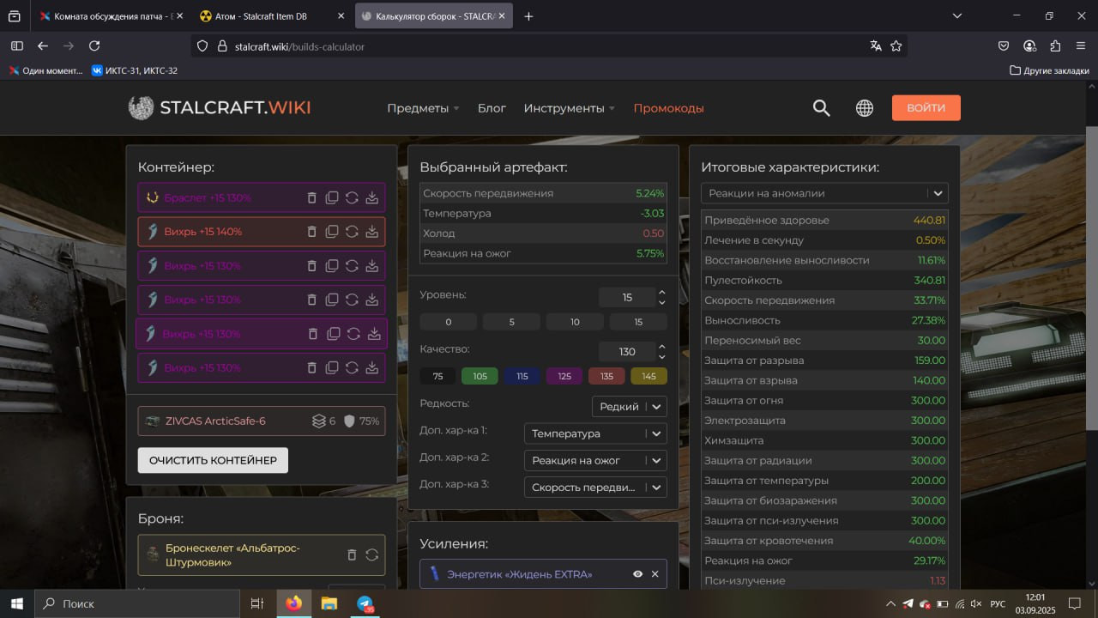
Task: Open Windows Task View
Action: pyautogui.click(x=256, y=603)
